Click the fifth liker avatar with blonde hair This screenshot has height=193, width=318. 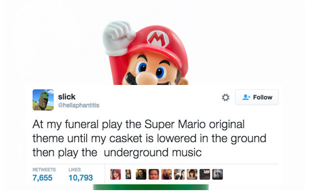click(166, 174)
